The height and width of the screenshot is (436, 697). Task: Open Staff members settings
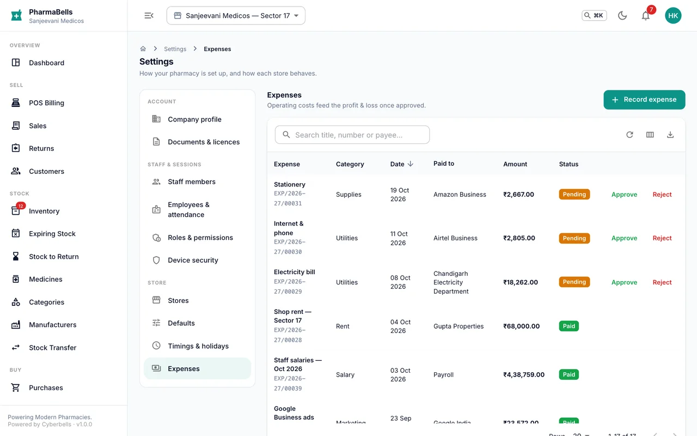click(x=197, y=182)
